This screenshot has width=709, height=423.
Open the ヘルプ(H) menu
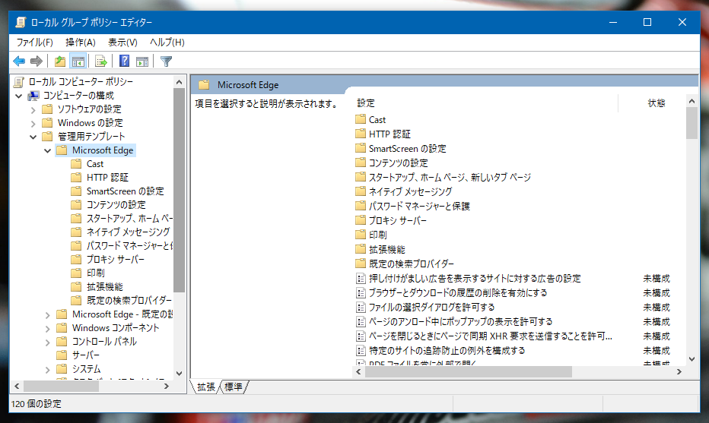167,43
